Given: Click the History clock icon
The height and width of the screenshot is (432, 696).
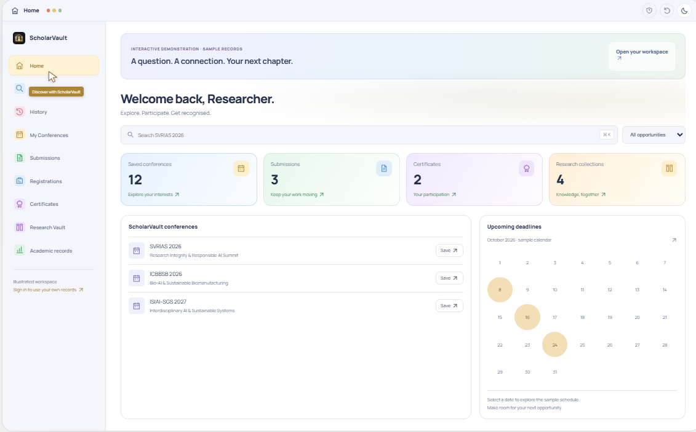Looking at the screenshot, I should [20, 112].
